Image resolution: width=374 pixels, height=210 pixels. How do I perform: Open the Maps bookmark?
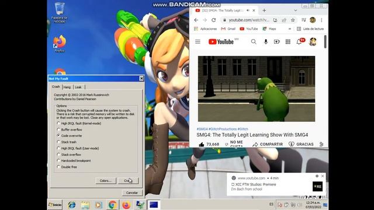[269, 29]
